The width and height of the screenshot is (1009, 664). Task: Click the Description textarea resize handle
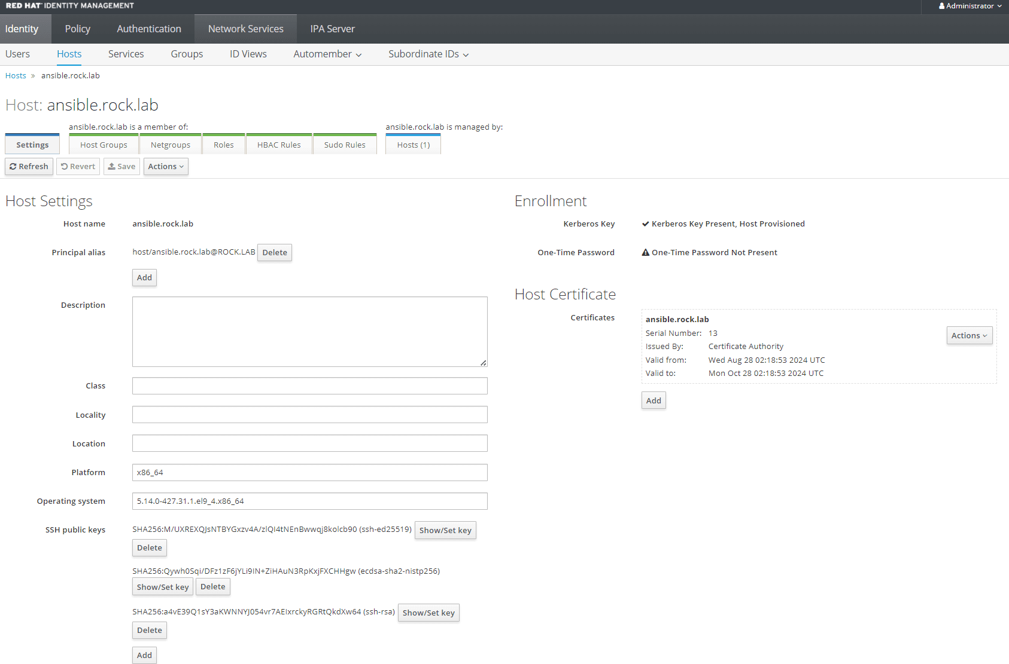tap(484, 363)
